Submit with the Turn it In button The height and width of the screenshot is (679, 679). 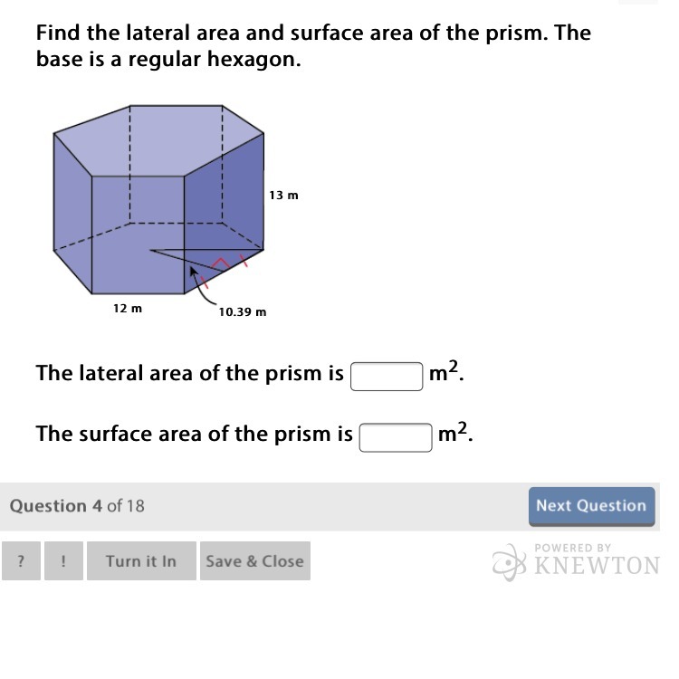[x=141, y=560]
